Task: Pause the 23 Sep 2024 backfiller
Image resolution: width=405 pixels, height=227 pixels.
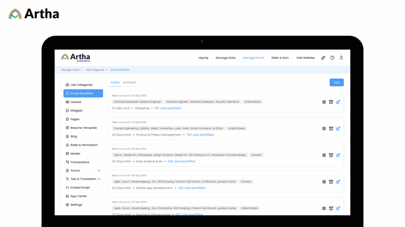Action: [x=324, y=102]
